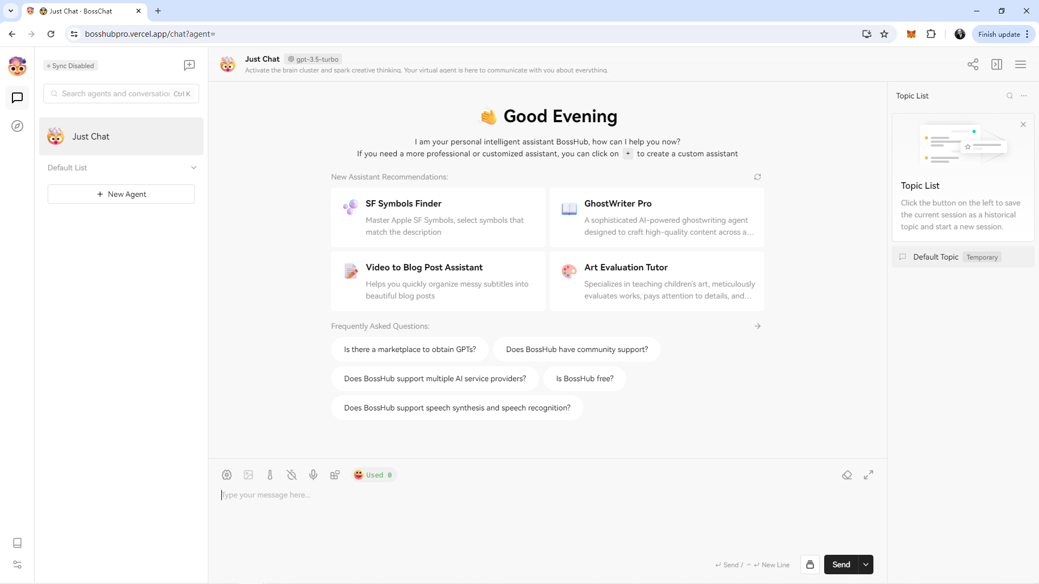
Task: Click the New Agent button
Action: click(x=121, y=194)
